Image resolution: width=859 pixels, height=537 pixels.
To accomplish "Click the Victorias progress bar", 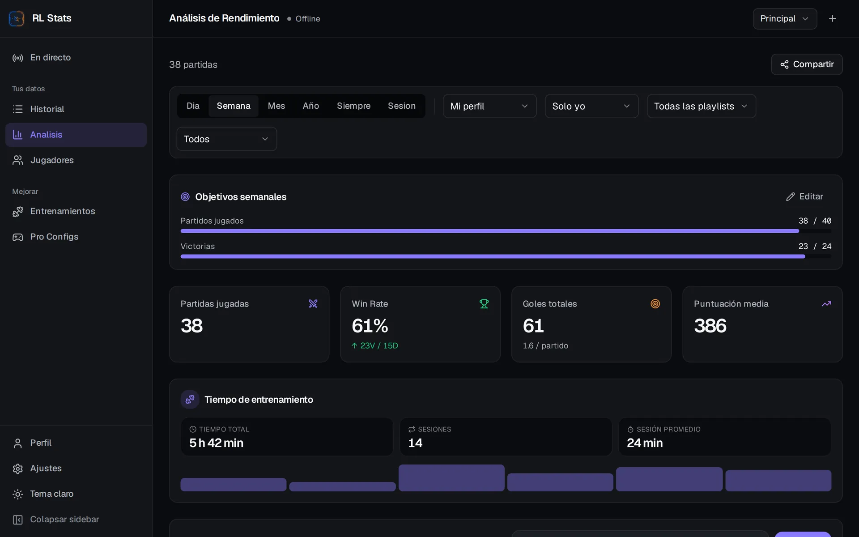I will tap(506, 256).
